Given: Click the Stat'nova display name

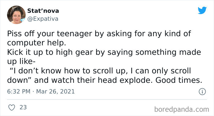Looking at the screenshot, I should [x=43, y=11].
